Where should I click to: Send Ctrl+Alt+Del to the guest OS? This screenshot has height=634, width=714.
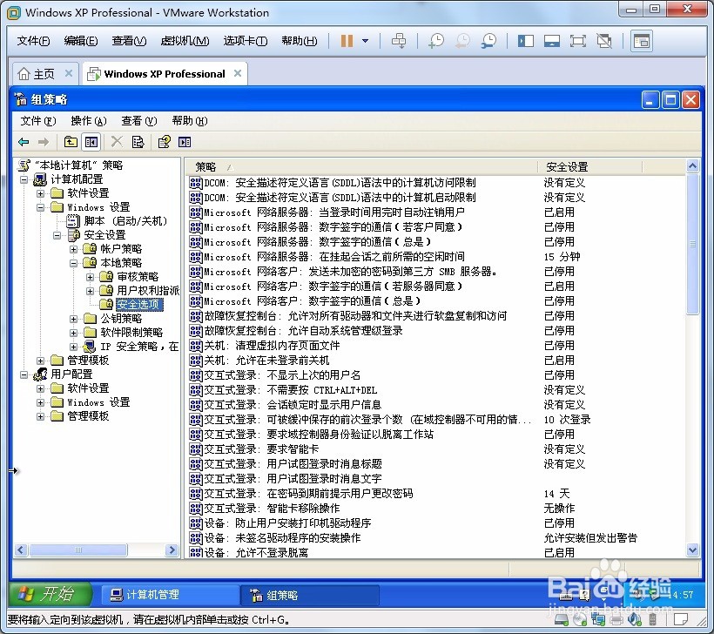(400, 40)
